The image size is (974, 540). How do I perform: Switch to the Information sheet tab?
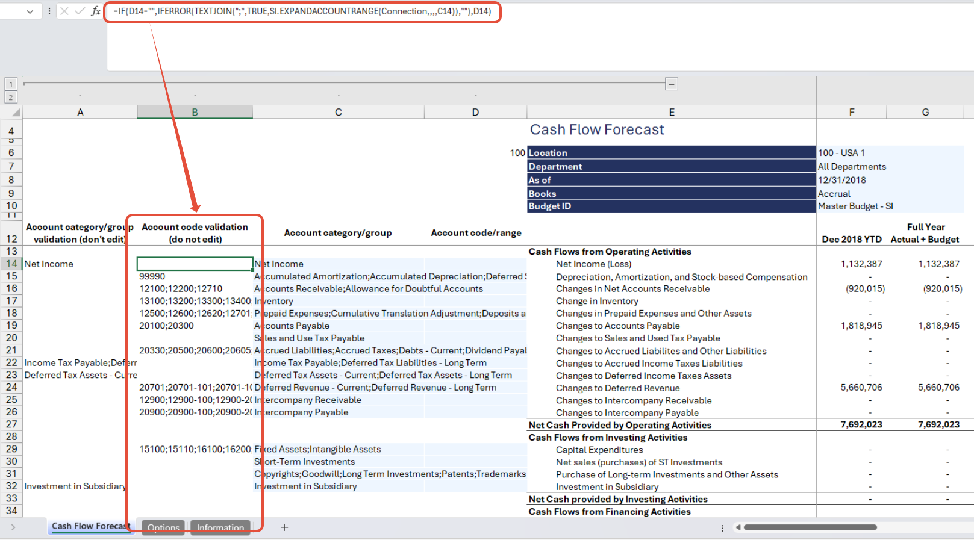tap(220, 527)
